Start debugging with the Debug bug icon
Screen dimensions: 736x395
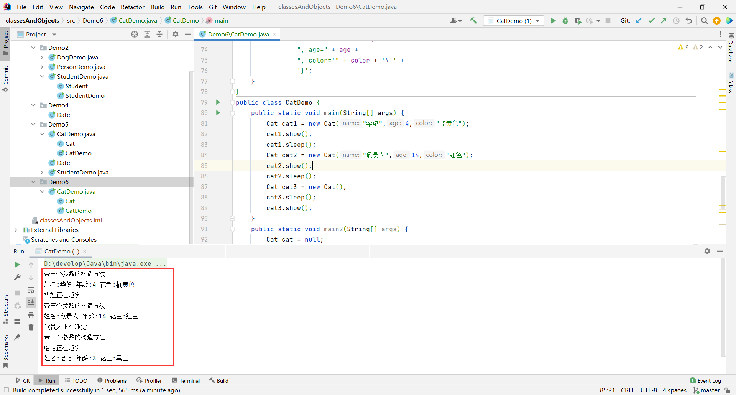[565, 21]
